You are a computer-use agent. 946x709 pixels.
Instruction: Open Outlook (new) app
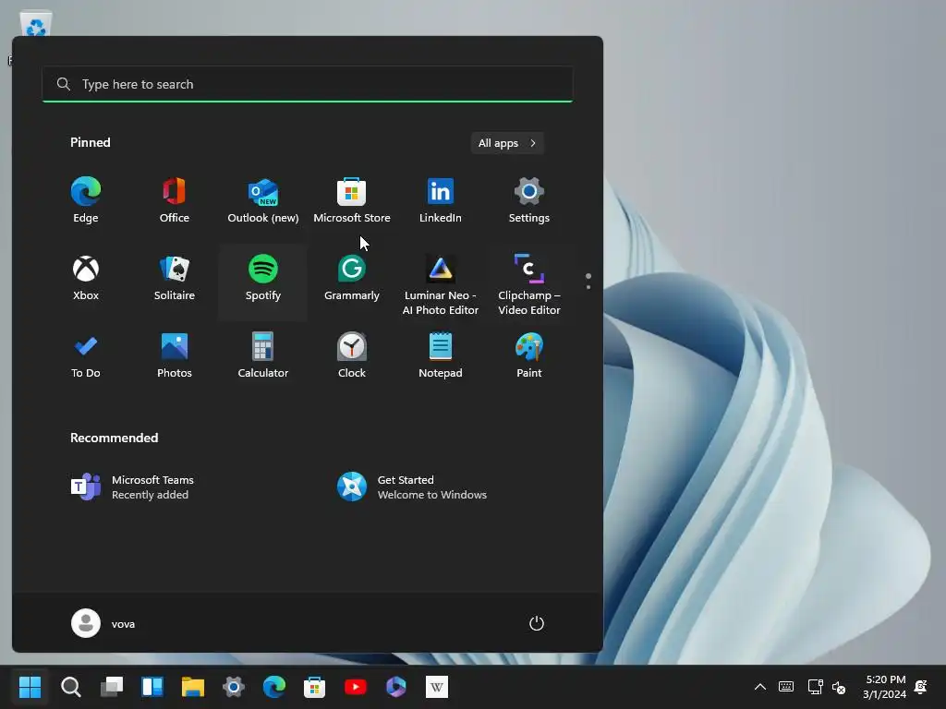[x=263, y=200]
